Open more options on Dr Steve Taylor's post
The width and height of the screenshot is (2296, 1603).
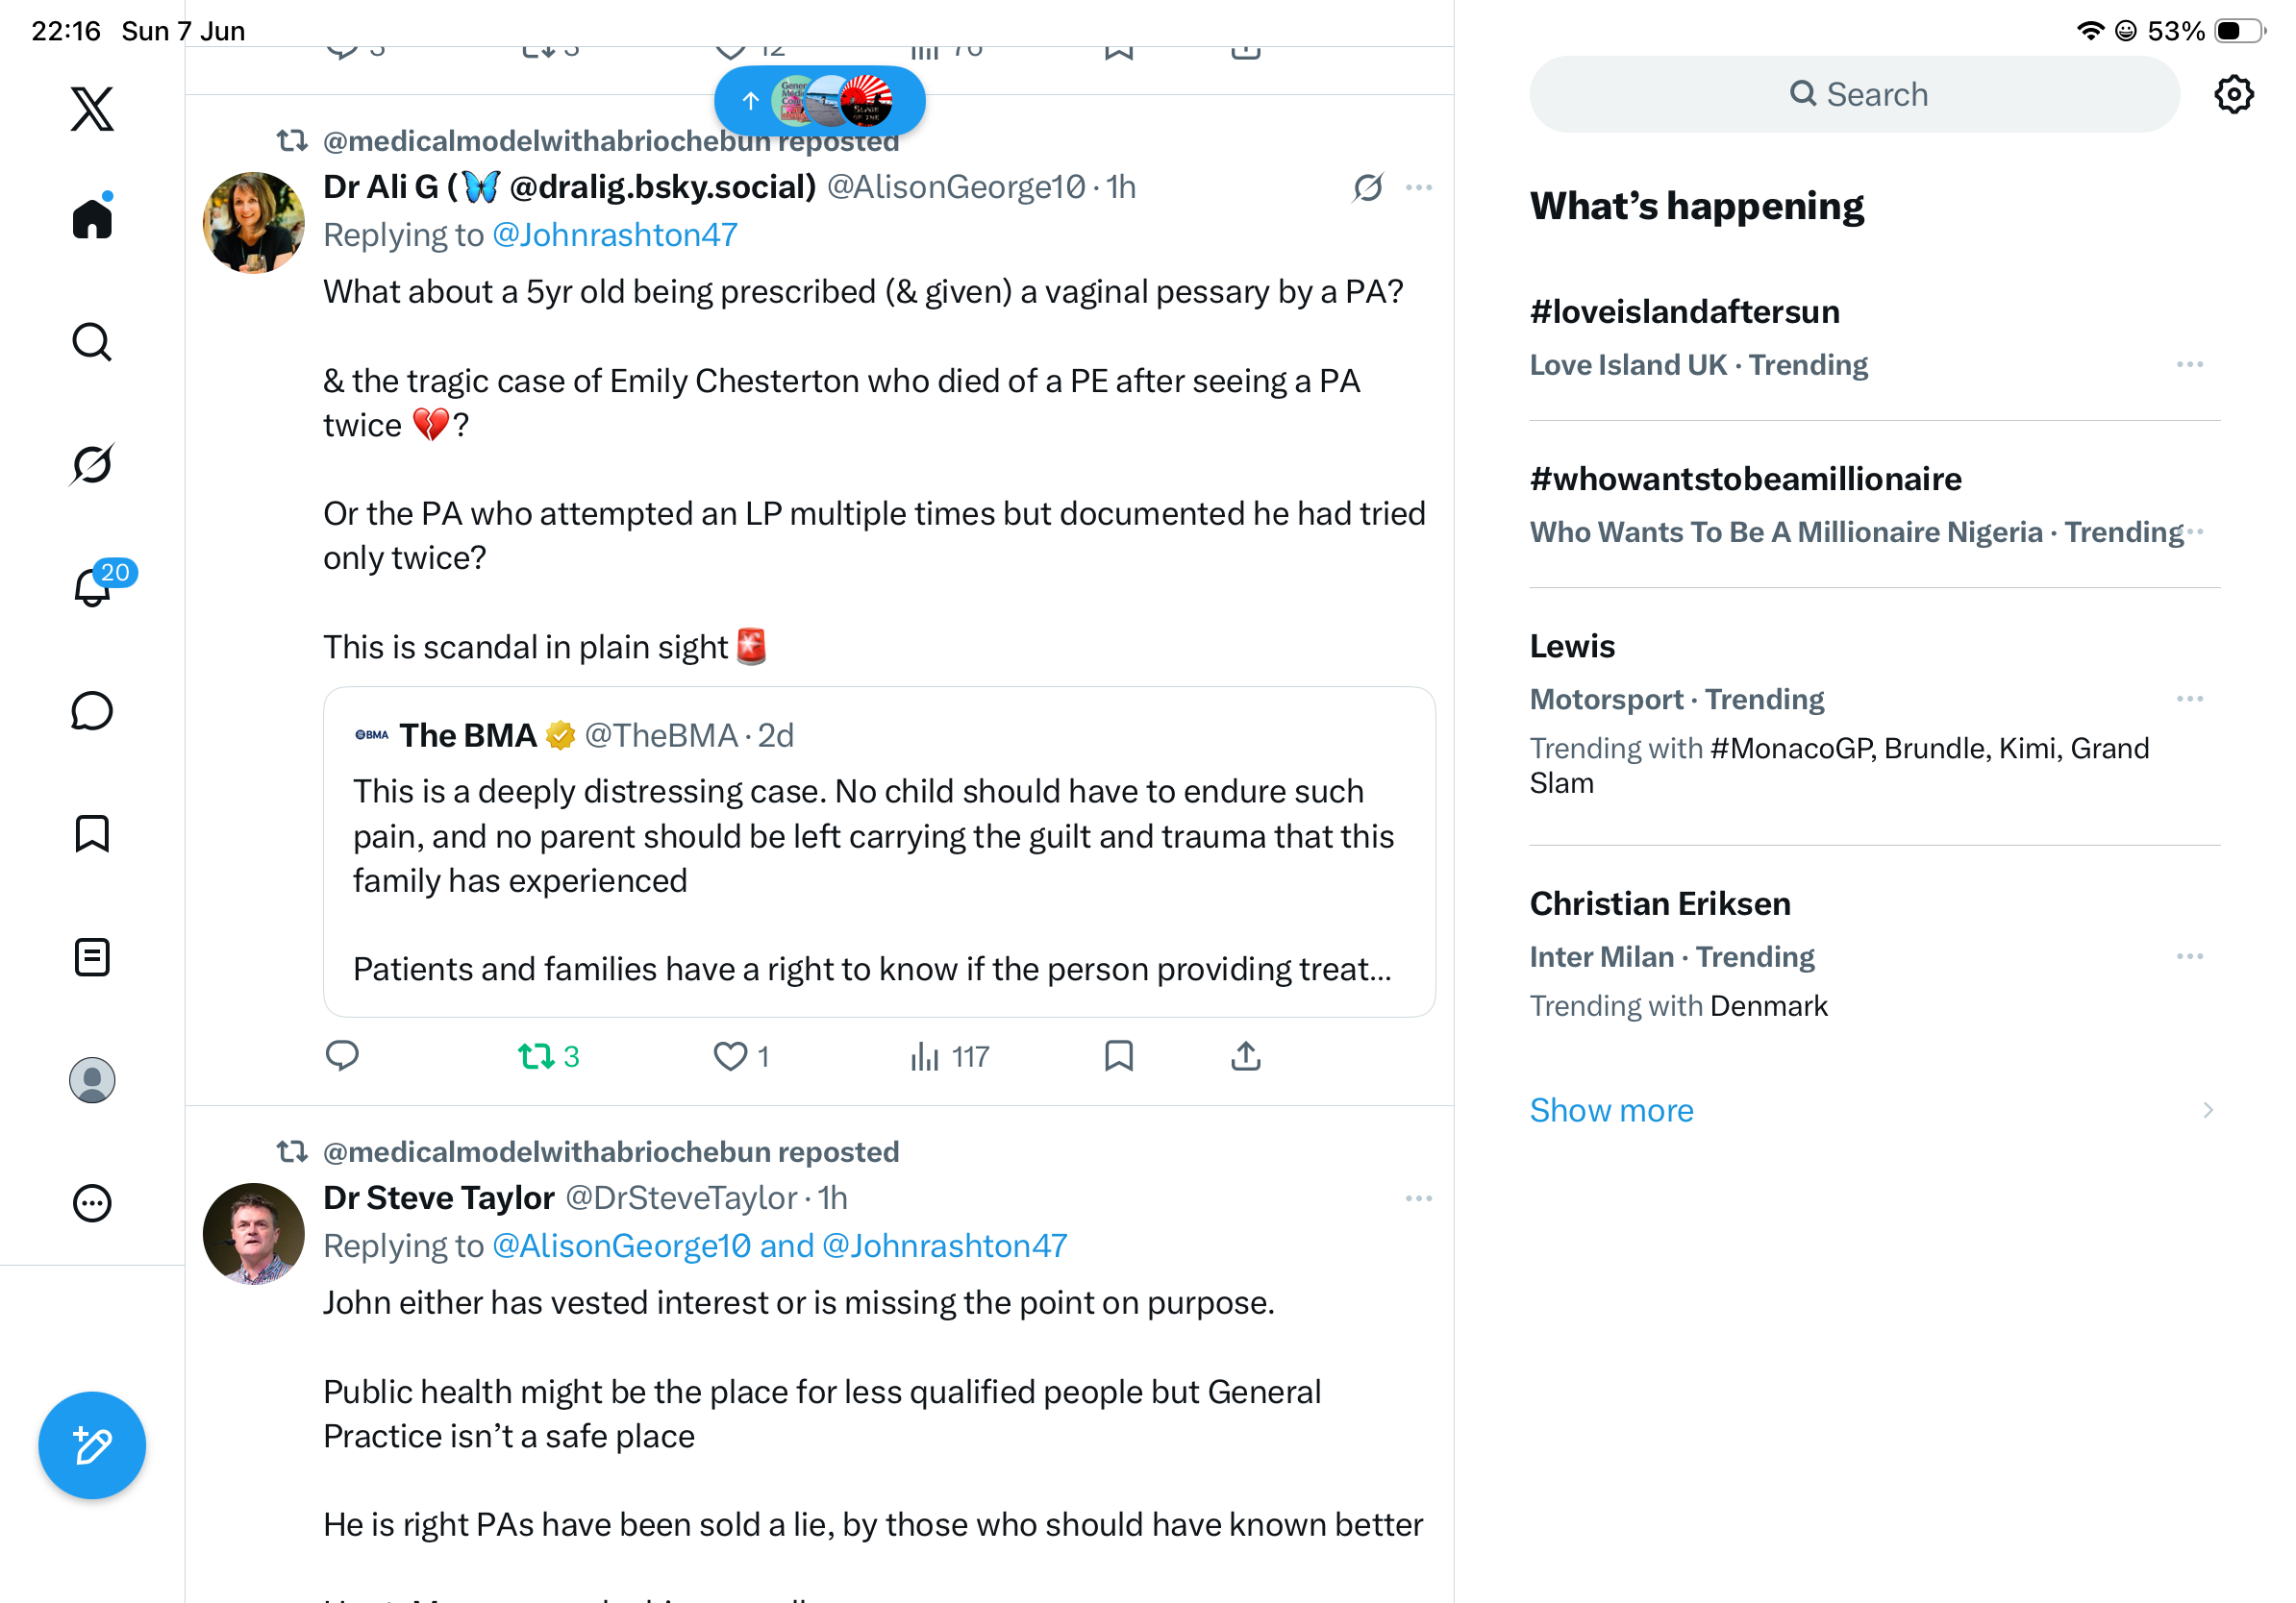click(1418, 1198)
